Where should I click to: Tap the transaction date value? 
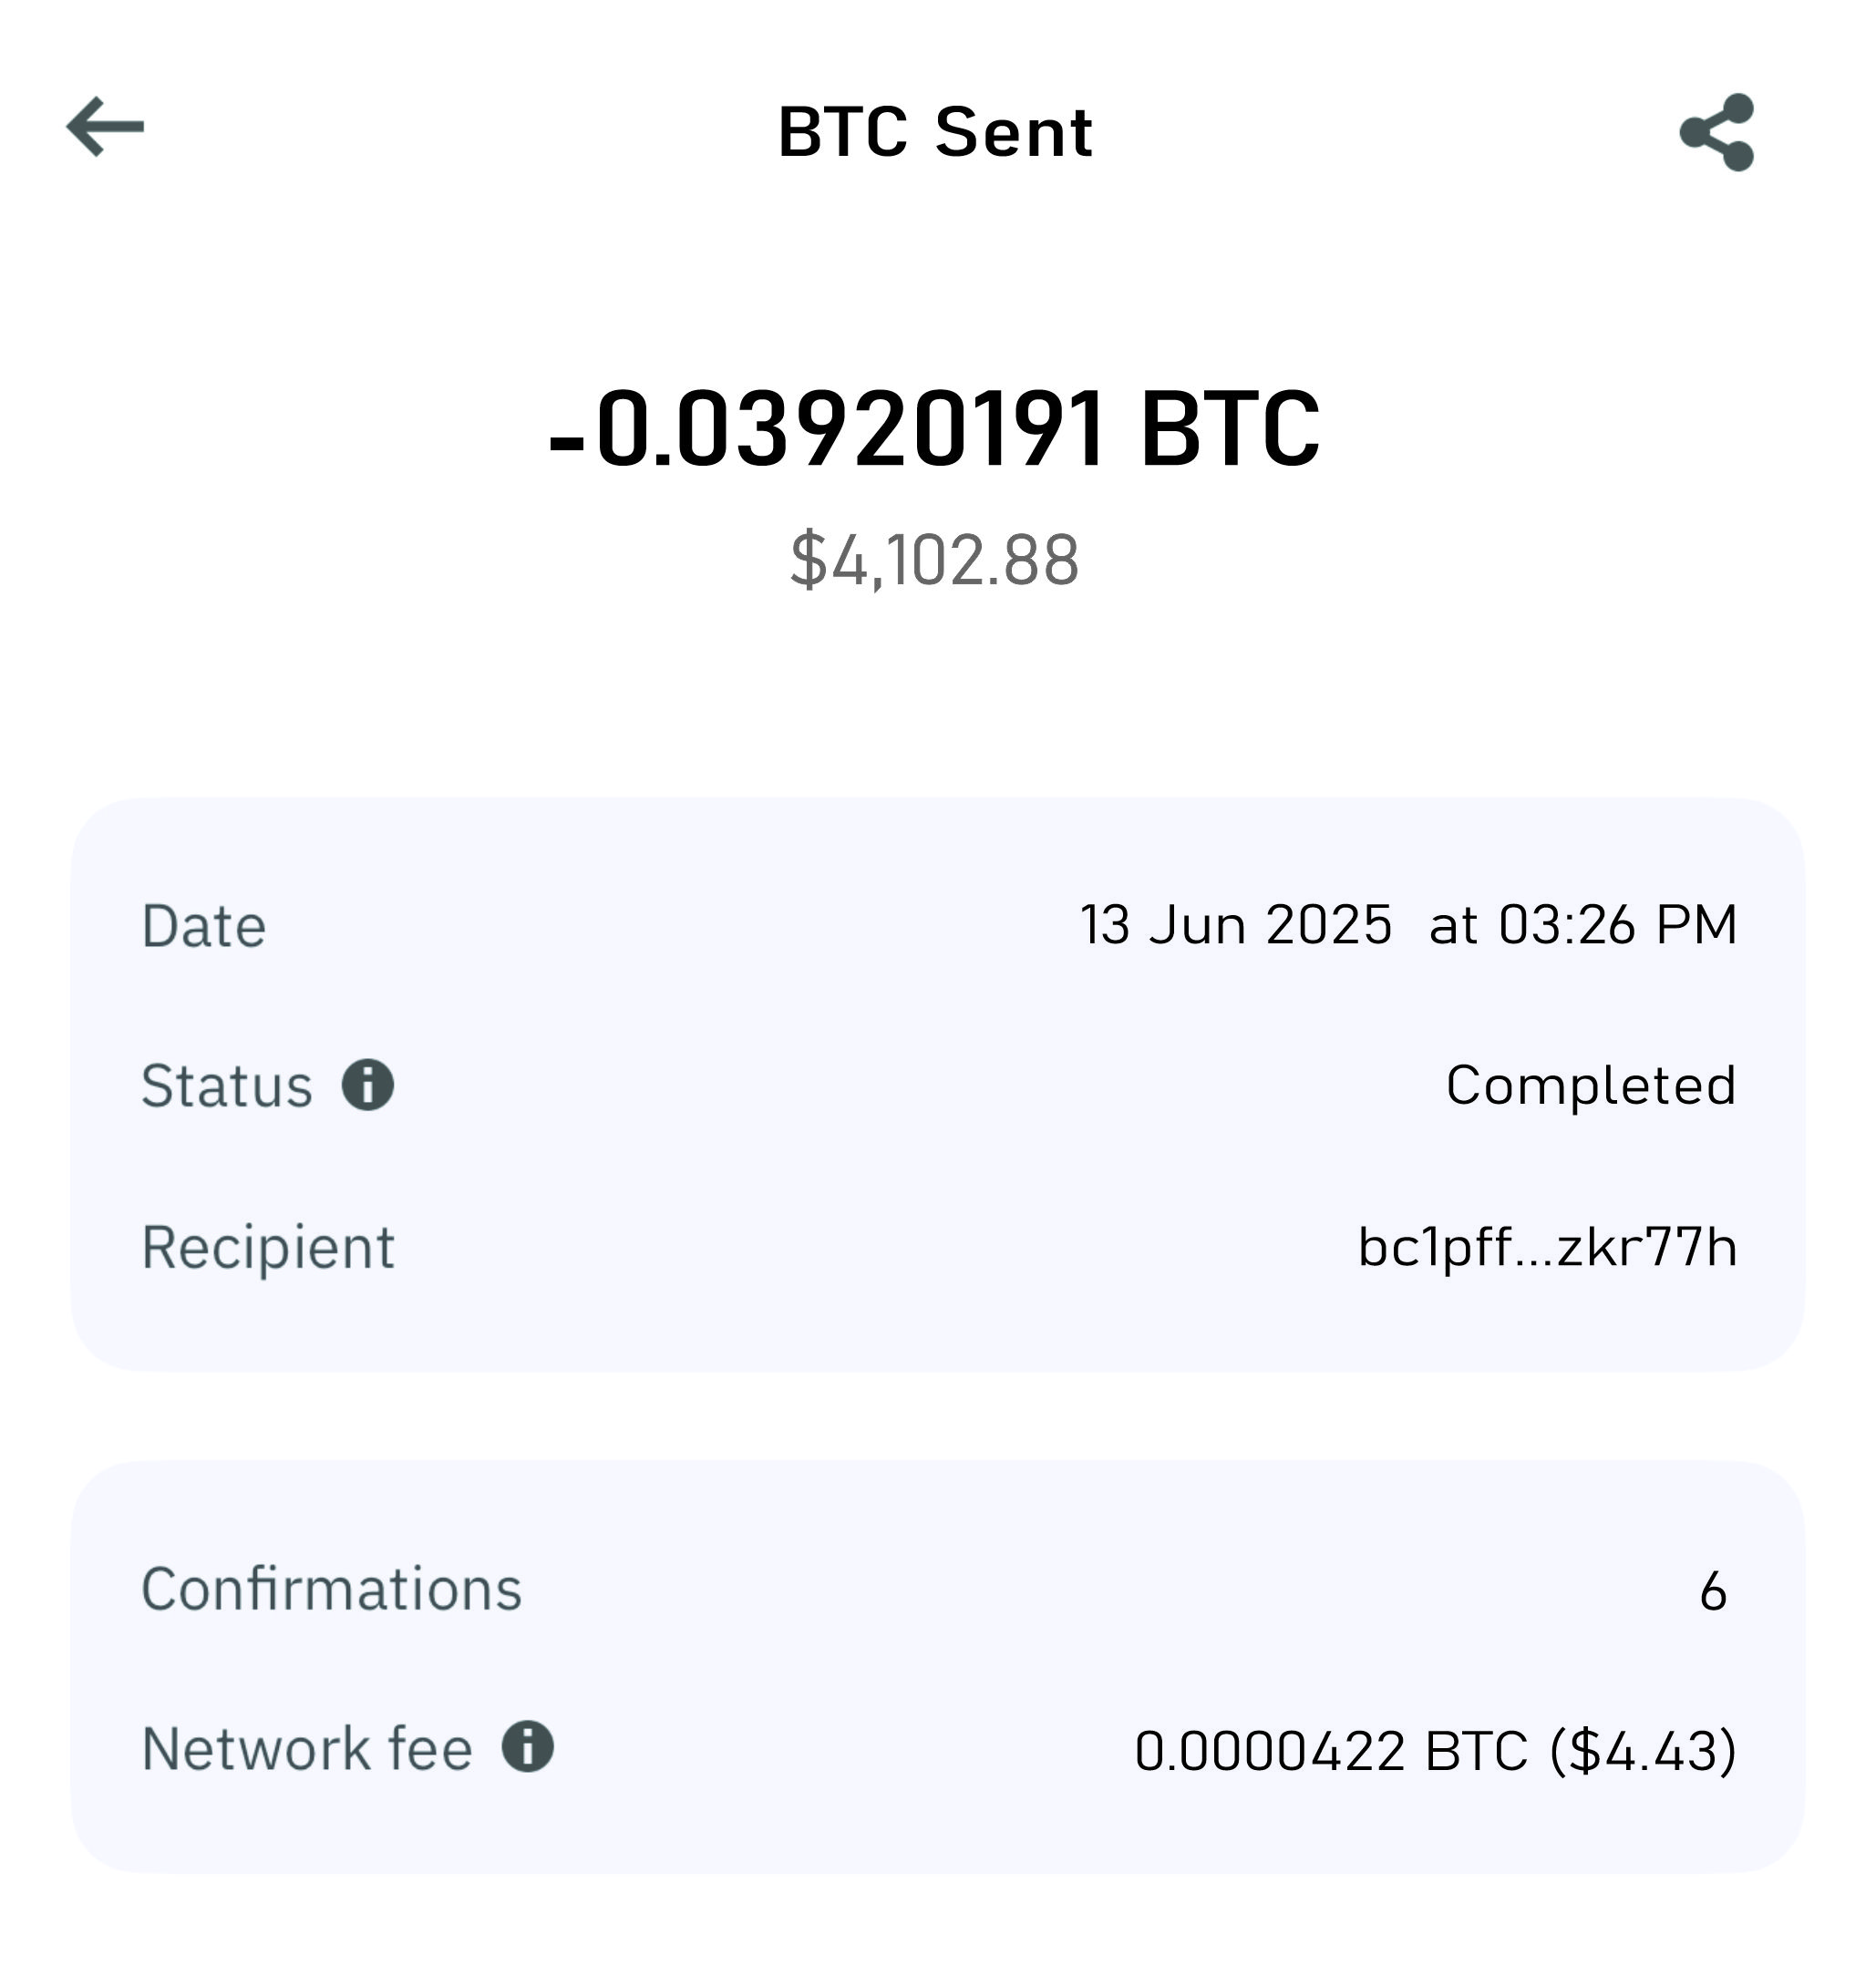click(1408, 924)
